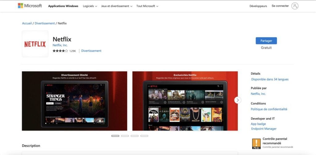Image resolution: width=316 pixels, height=155 pixels.
Task: Select the third carousel page indicator
Action: (x=135, y=136)
